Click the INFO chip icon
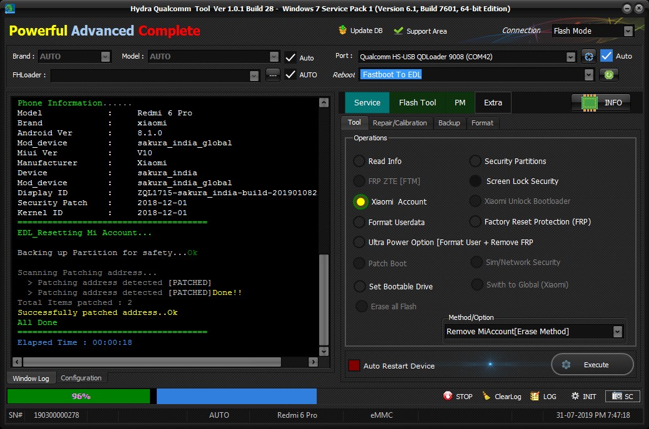Screen dimensions: 649x429 point(590,103)
